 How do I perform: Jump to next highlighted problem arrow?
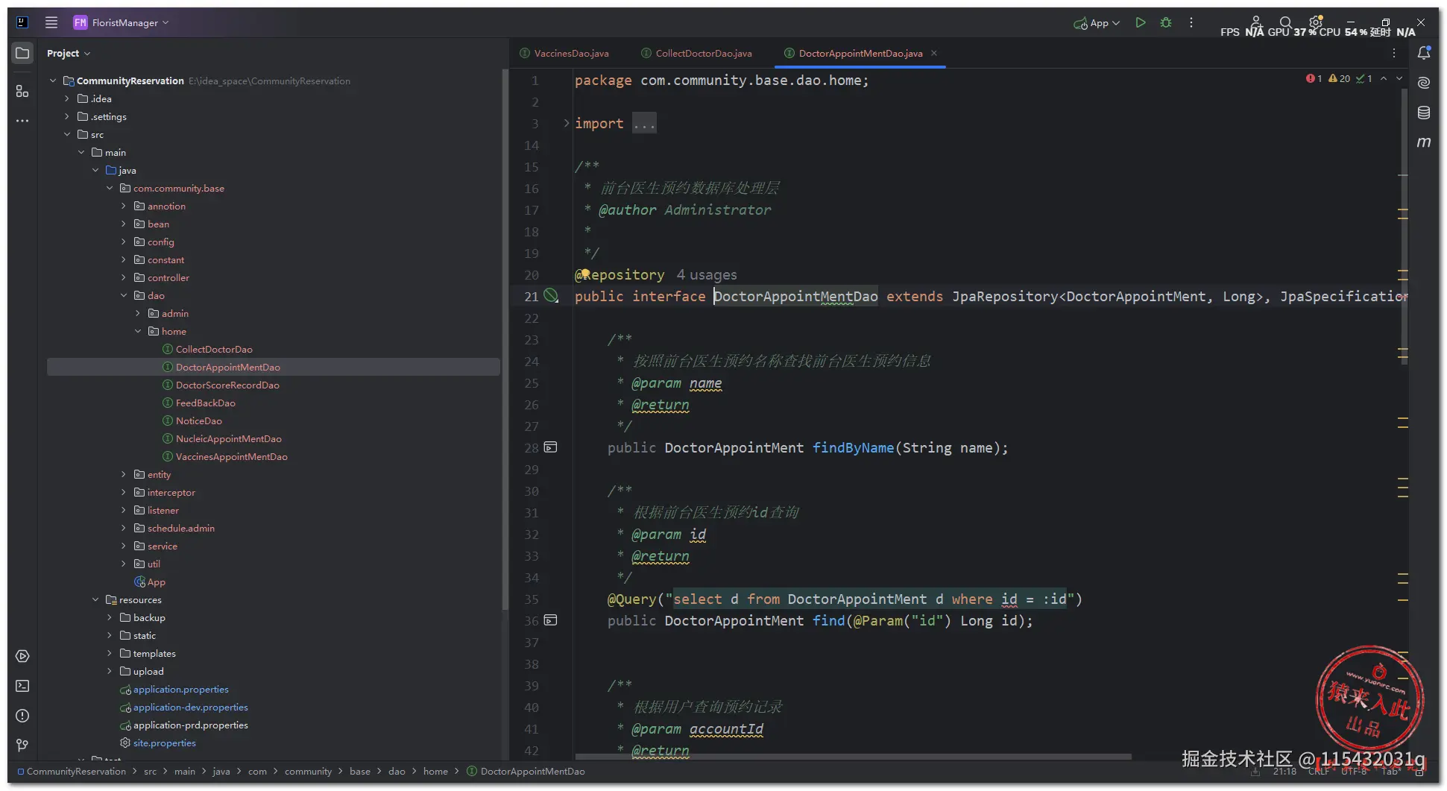(1399, 78)
